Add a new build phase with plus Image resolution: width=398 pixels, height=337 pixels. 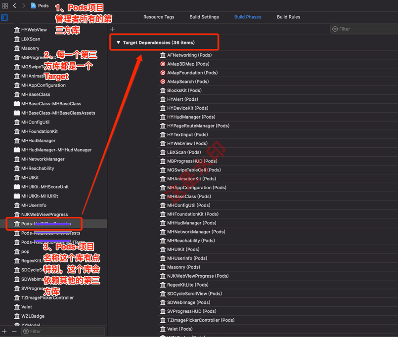point(112,29)
